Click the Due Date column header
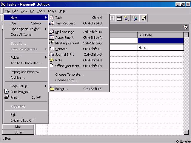The image size is (191, 143). click(x=160, y=35)
